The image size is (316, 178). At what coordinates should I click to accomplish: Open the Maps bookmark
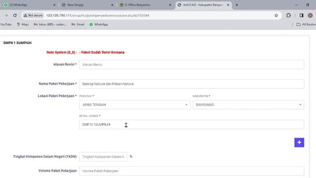click(23, 24)
